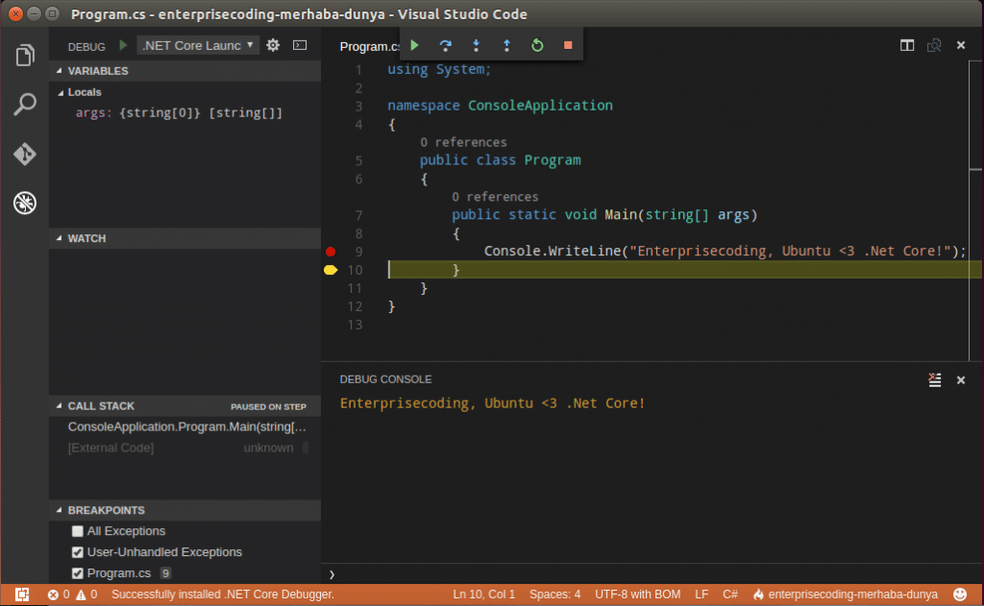This screenshot has width=984, height=606.
Task: Clear the debug console output
Action: point(934,380)
